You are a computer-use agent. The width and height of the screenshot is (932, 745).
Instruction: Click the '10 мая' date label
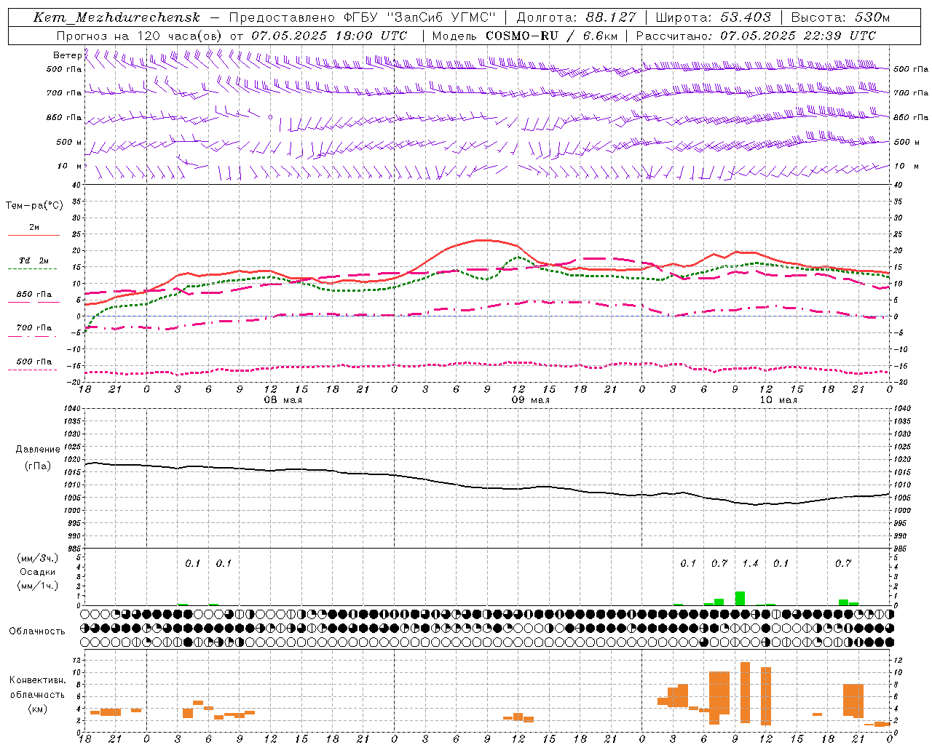(x=778, y=400)
